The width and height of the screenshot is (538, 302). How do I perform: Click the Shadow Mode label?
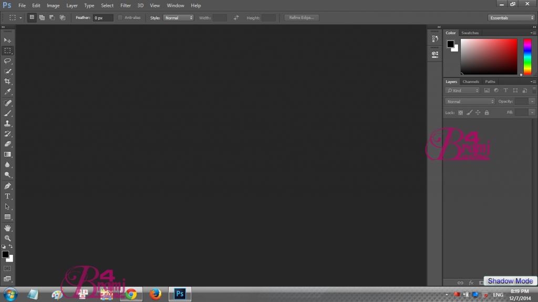coord(510,281)
